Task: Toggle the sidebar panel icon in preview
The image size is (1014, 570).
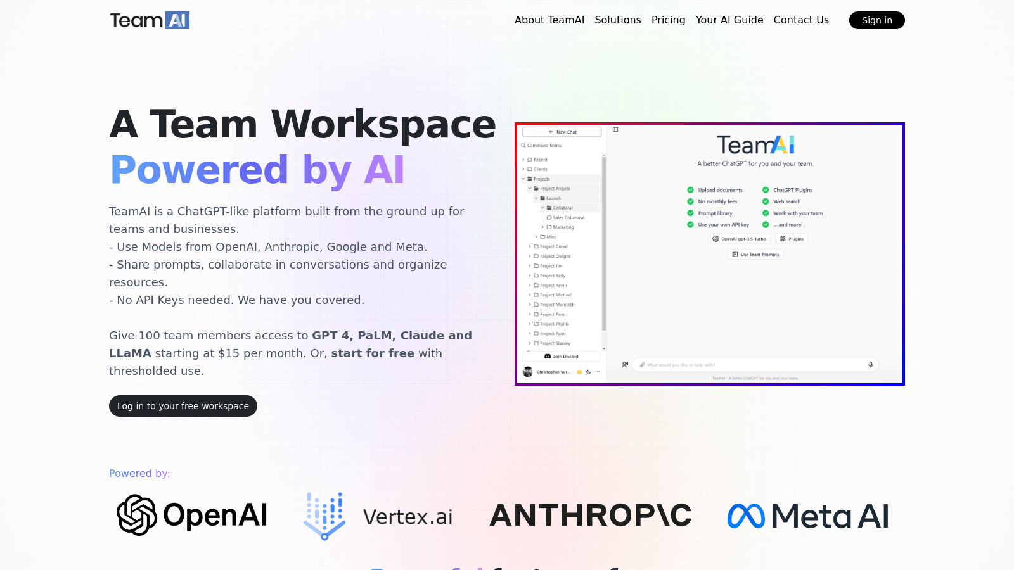Action: [615, 130]
